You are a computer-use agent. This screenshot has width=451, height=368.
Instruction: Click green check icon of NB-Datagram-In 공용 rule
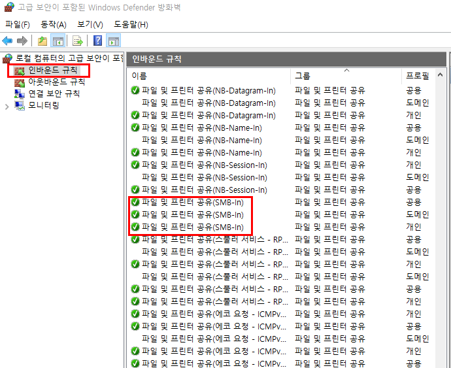click(135, 90)
